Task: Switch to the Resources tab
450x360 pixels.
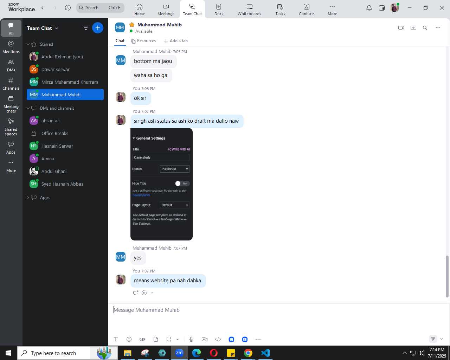Action: [x=143, y=41]
